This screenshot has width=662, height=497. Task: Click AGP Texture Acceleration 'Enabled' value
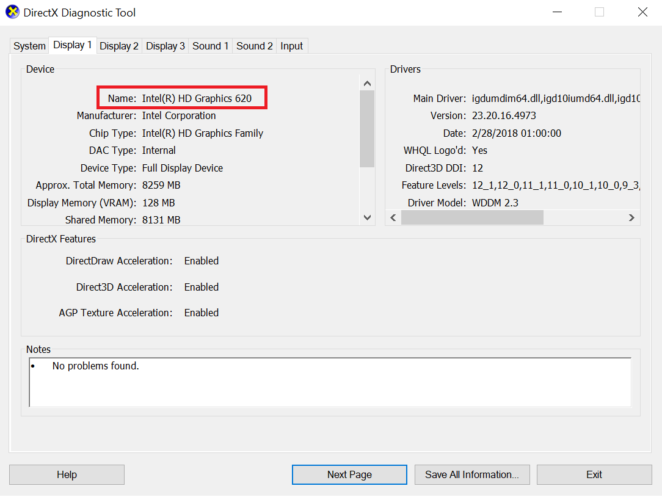pos(202,313)
